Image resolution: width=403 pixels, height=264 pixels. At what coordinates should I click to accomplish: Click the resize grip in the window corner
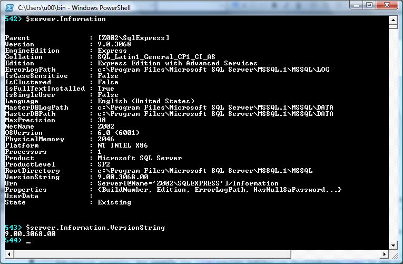[x=394, y=255]
